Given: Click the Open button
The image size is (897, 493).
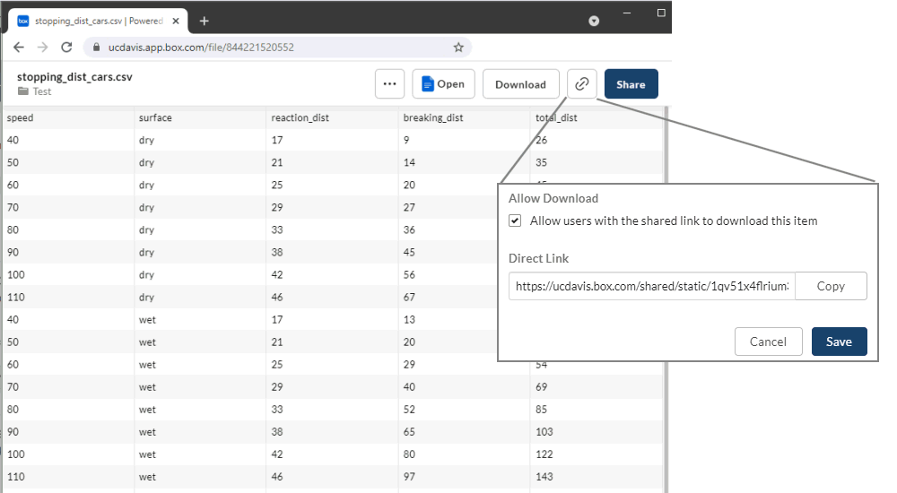Looking at the screenshot, I should (x=443, y=84).
